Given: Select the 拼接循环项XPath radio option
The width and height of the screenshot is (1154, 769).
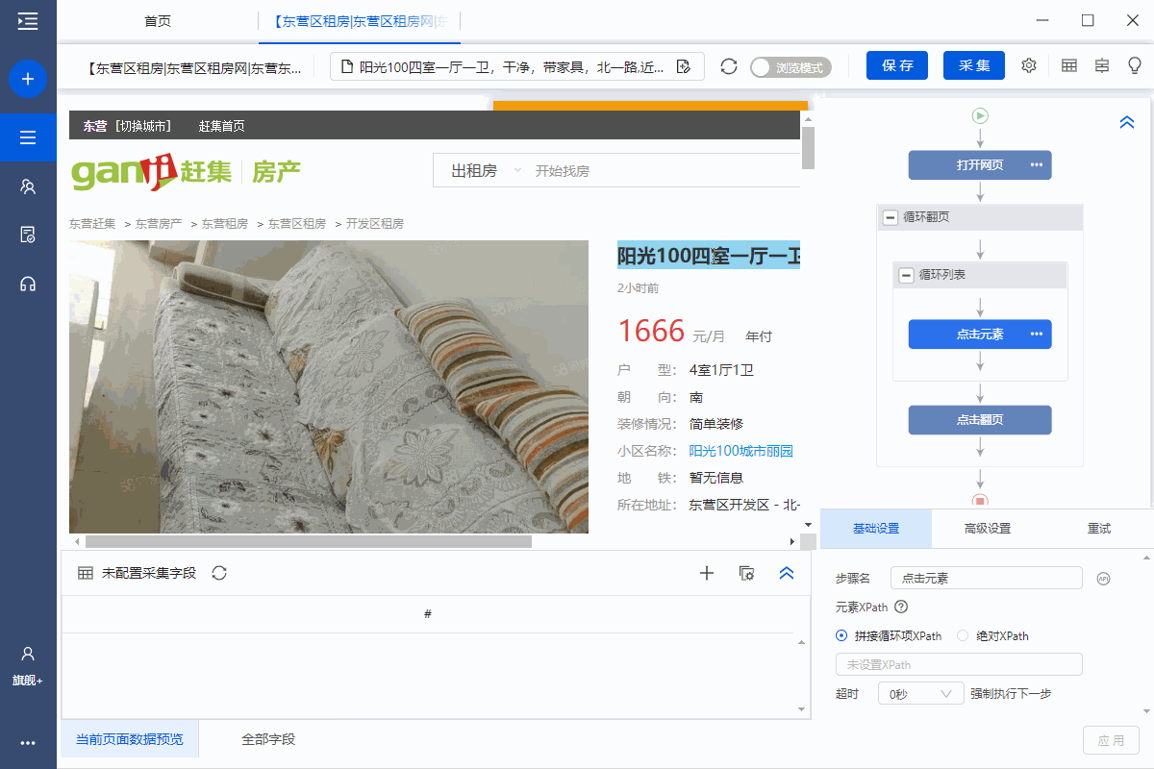Looking at the screenshot, I should pyautogui.click(x=842, y=635).
